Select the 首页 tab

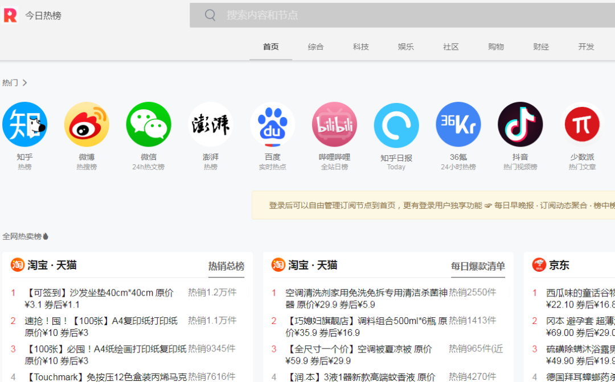270,47
